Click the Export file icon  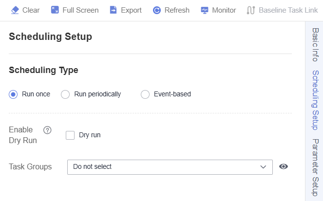pos(113,10)
